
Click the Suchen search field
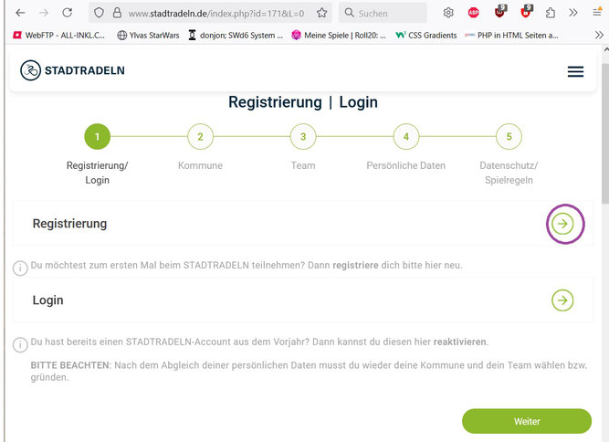click(383, 13)
